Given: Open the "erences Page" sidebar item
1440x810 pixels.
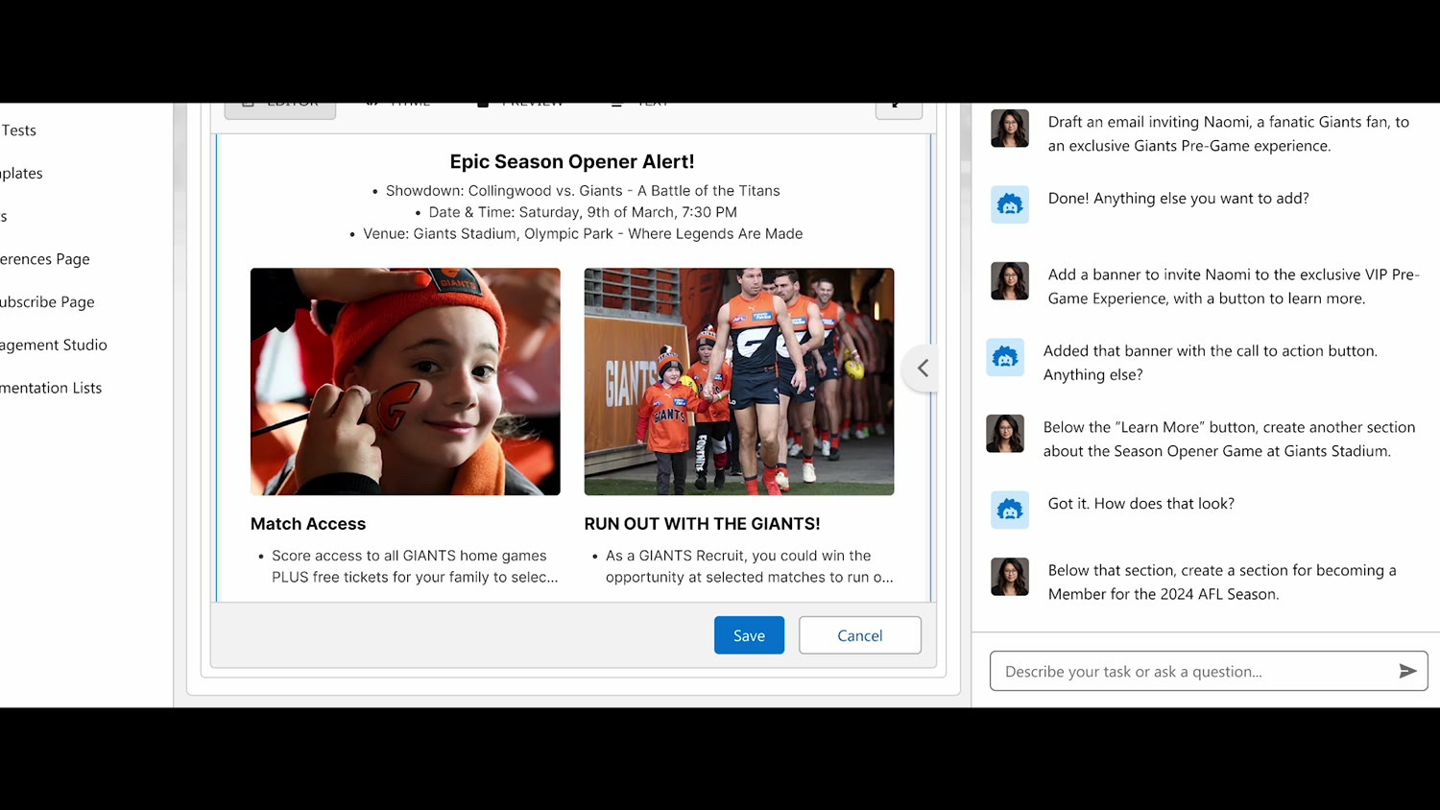Looking at the screenshot, I should point(45,259).
